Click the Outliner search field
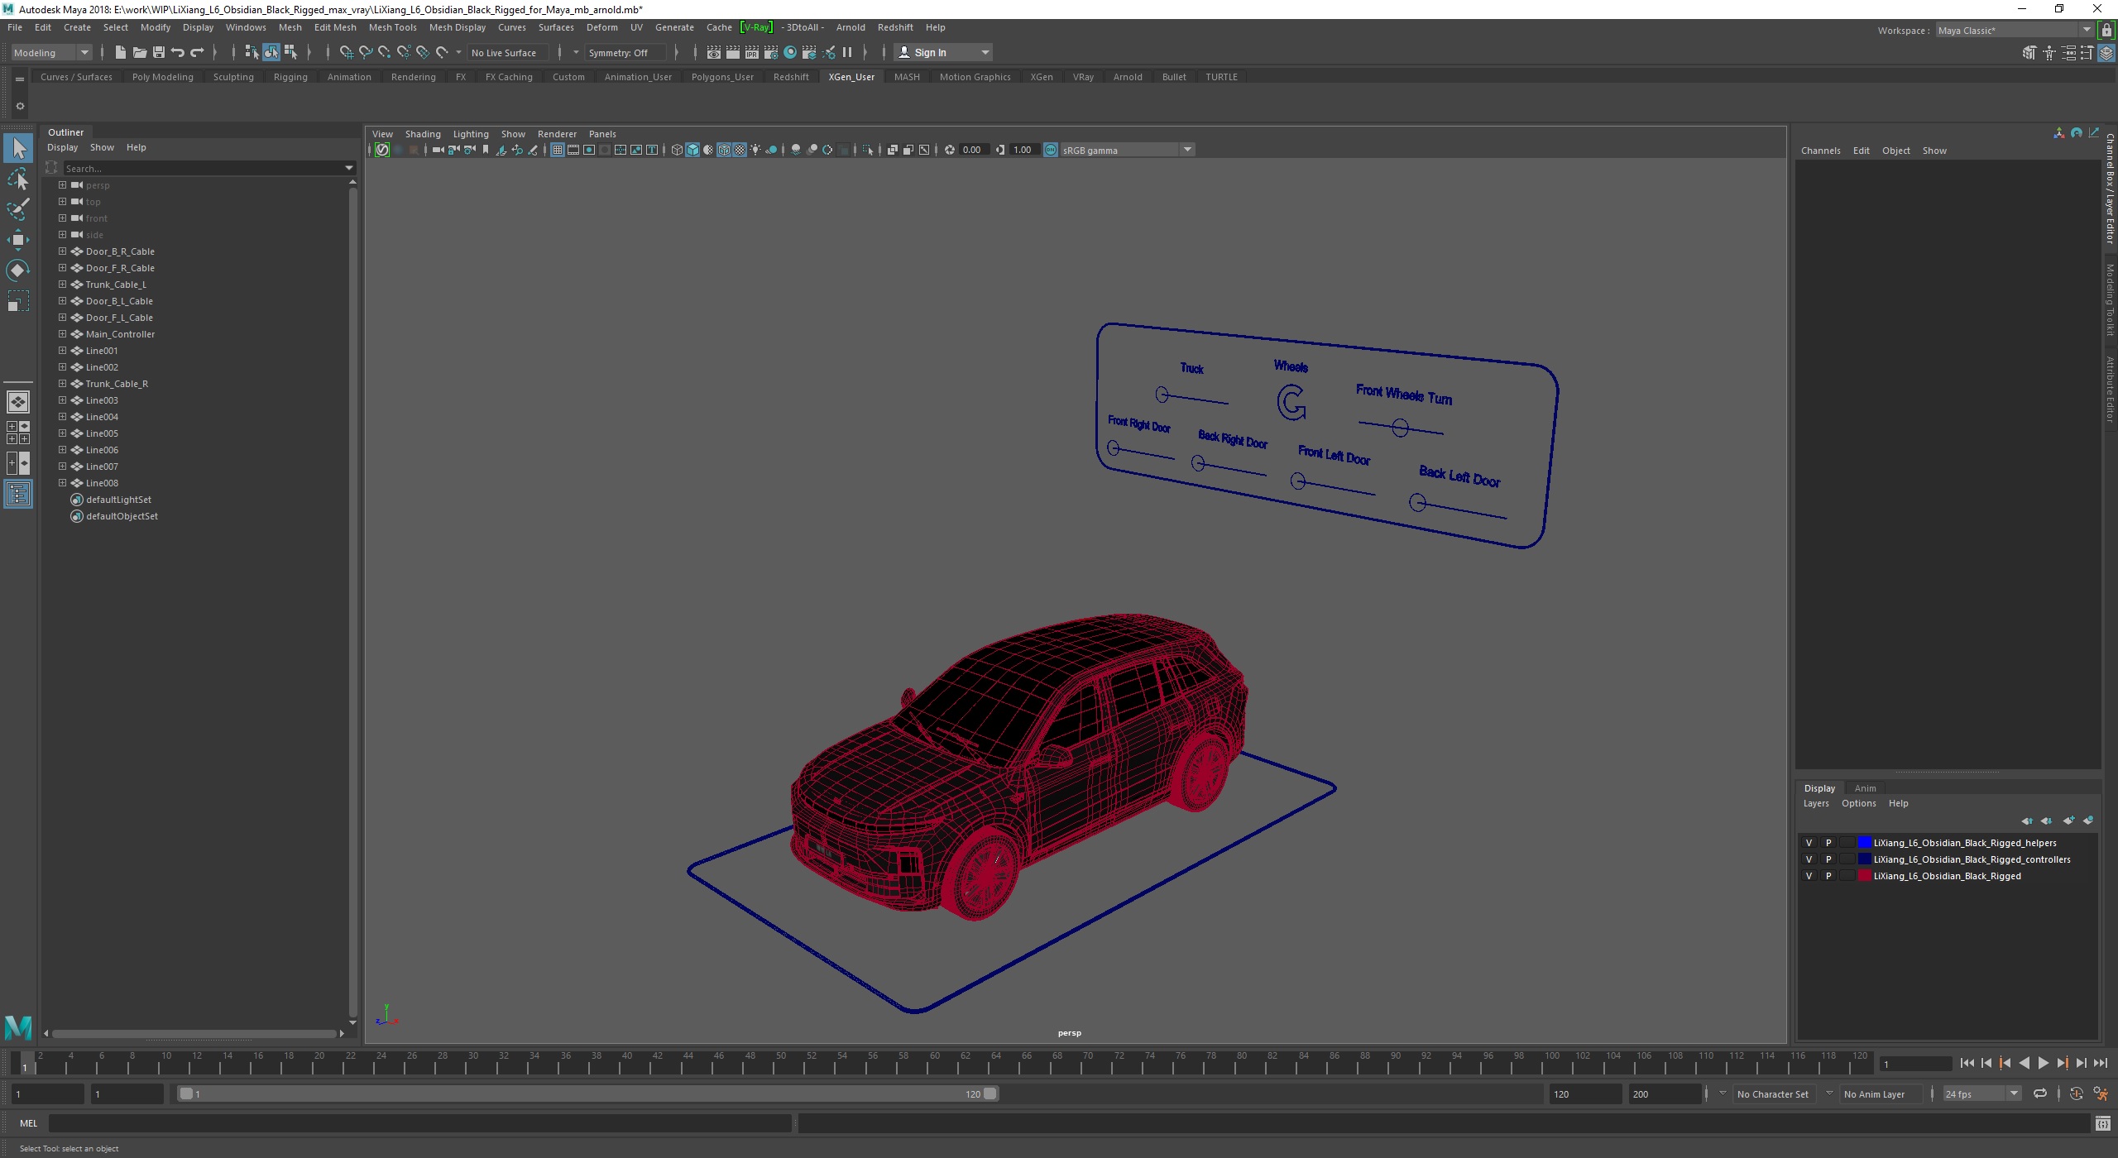The height and width of the screenshot is (1158, 2118). (x=208, y=168)
